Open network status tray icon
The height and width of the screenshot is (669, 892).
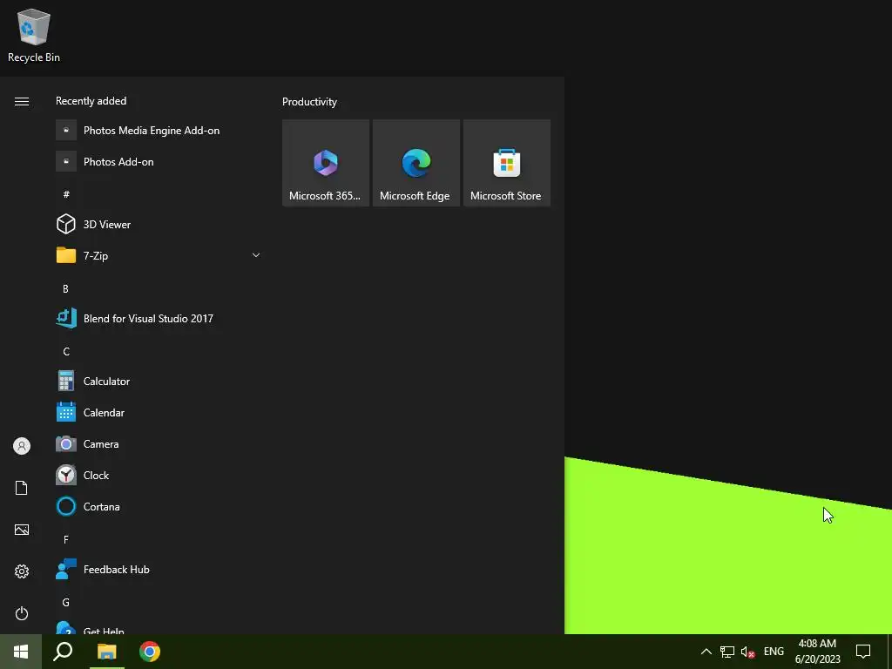726,652
